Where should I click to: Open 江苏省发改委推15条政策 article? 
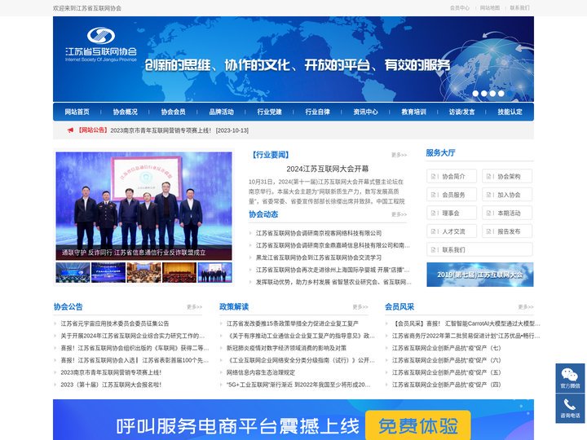[293, 323]
